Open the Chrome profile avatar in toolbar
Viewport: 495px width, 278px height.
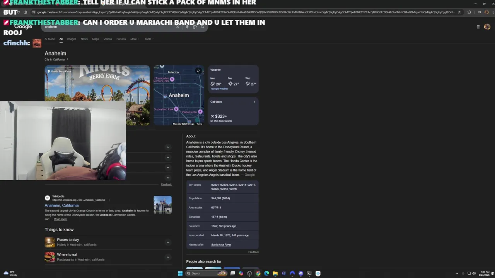tap(486, 12)
